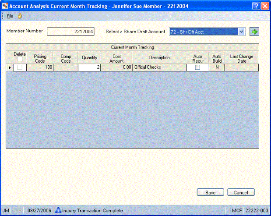Click the Offical Checks description cell
Image resolution: width=271 pixels, height=216 pixels.
(159, 67)
